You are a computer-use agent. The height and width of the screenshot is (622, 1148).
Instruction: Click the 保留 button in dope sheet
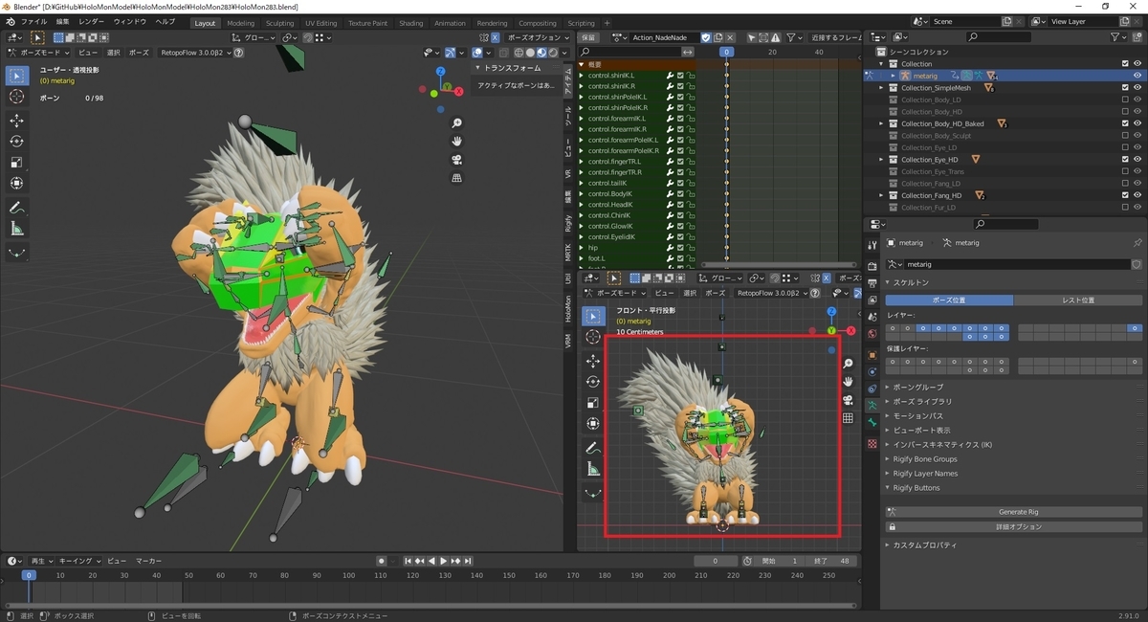click(588, 37)
